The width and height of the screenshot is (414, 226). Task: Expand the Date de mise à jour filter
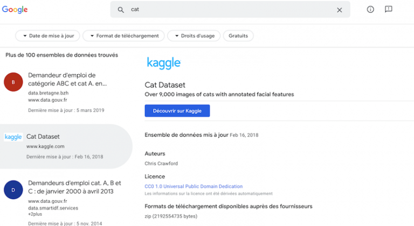48,36
